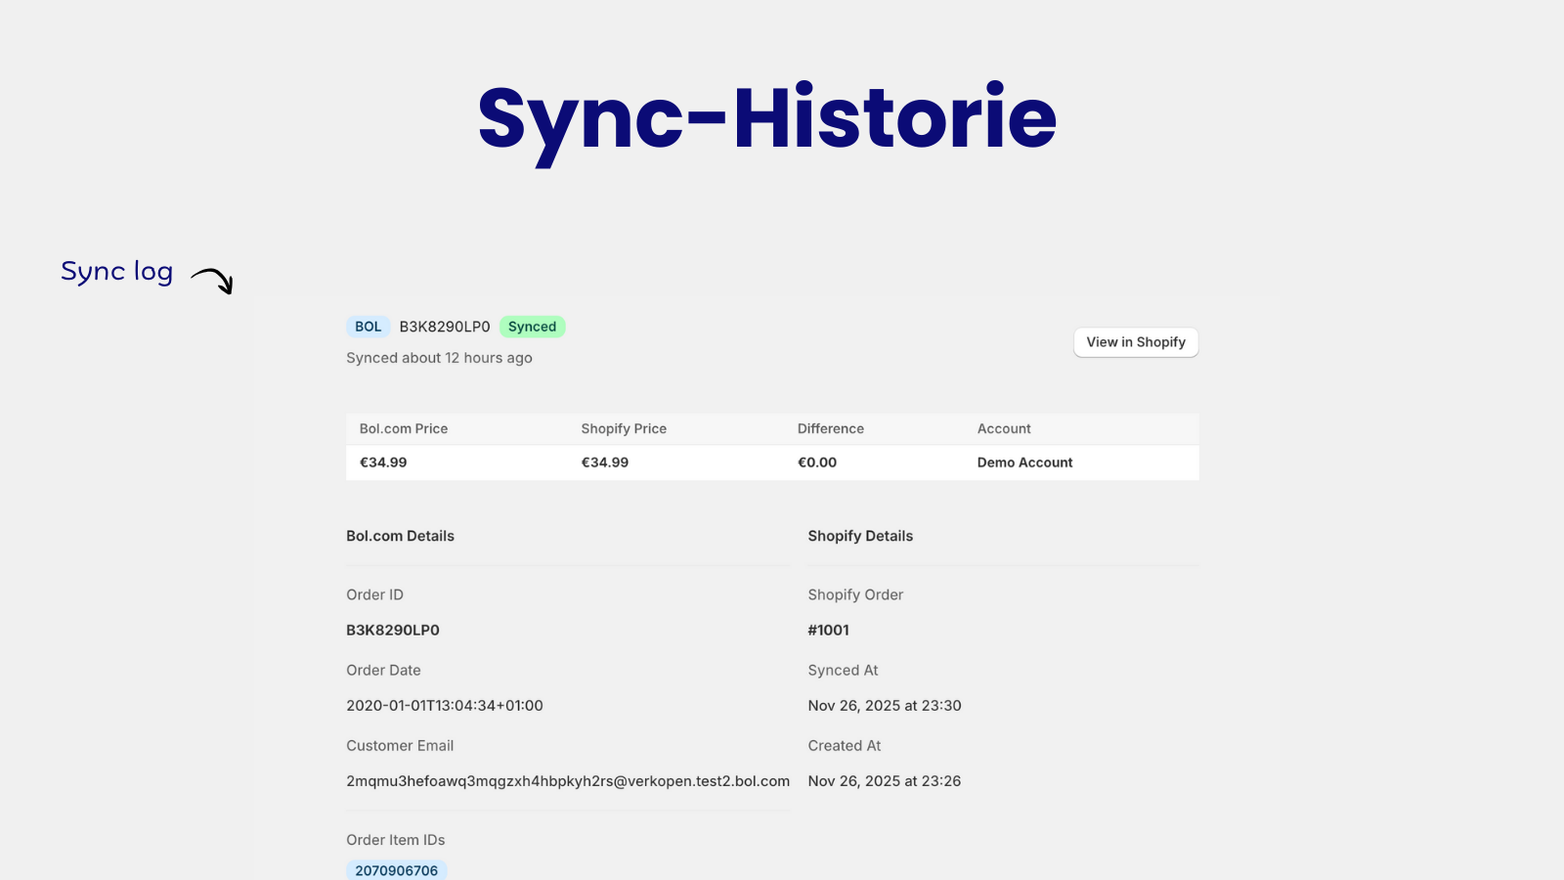The image size is (1564, 880).
Task: Select the Demo Account cell
Action: pyautogui.click(x=1024, y=462)
